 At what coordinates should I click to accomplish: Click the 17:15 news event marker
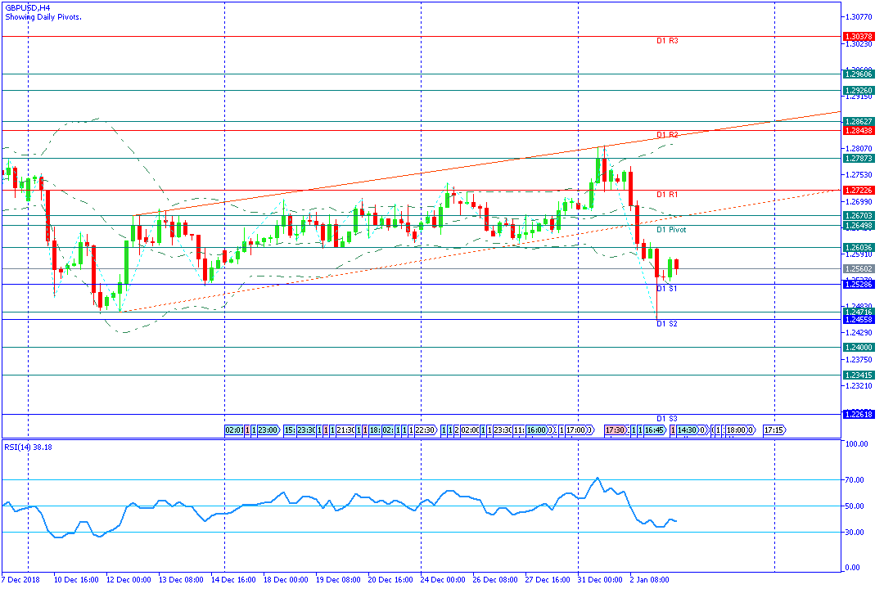pos(774,430)
